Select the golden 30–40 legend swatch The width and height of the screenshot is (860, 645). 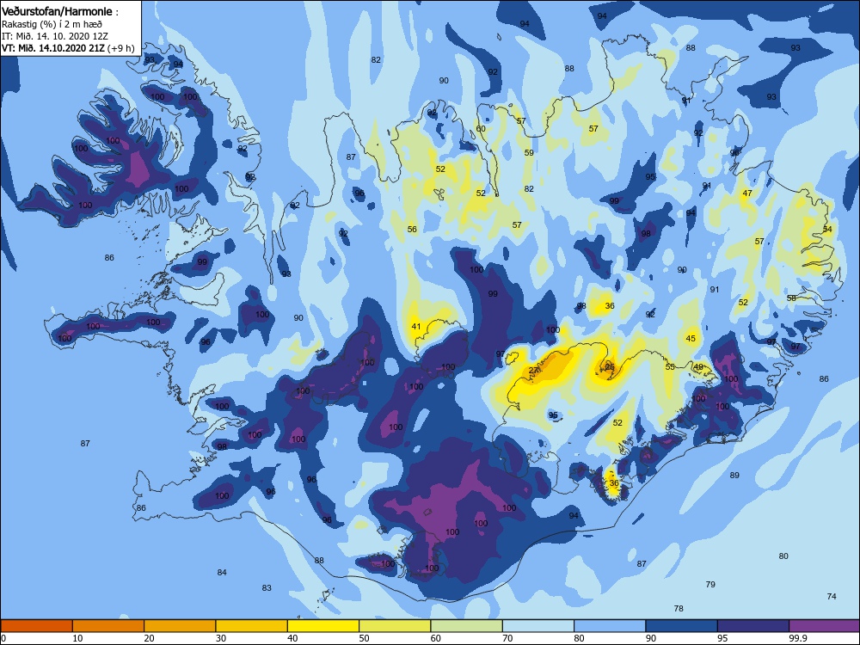click(252, 626)
